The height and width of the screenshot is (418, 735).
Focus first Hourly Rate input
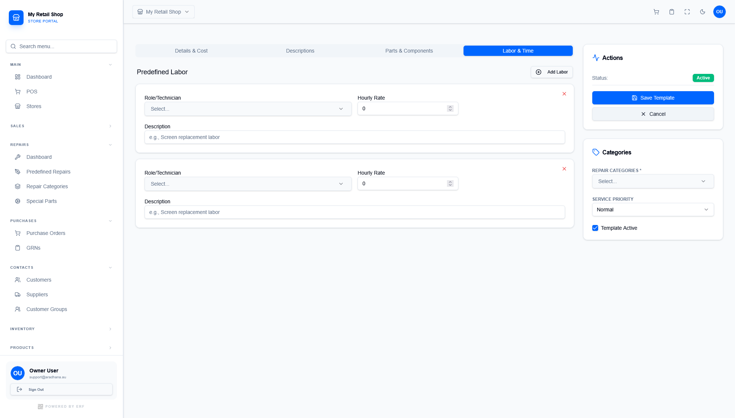[x=408, y=108]
